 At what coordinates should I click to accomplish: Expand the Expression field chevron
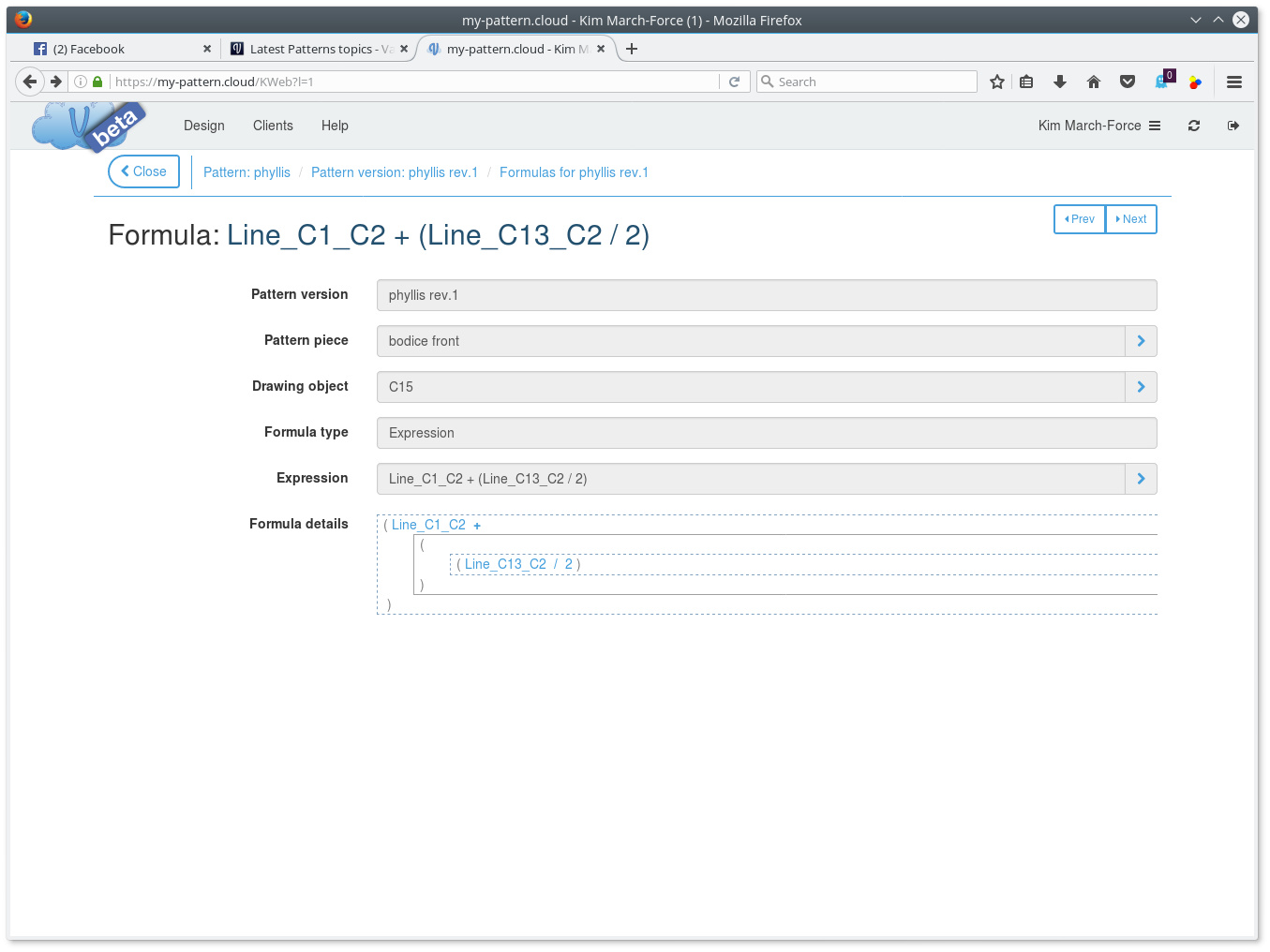(1140, 479)
